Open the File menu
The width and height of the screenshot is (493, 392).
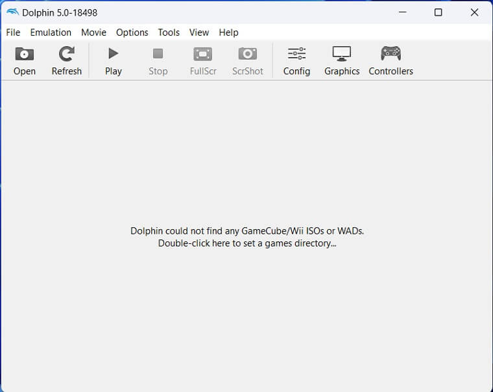pyautogui.click(x=13, y=32)
